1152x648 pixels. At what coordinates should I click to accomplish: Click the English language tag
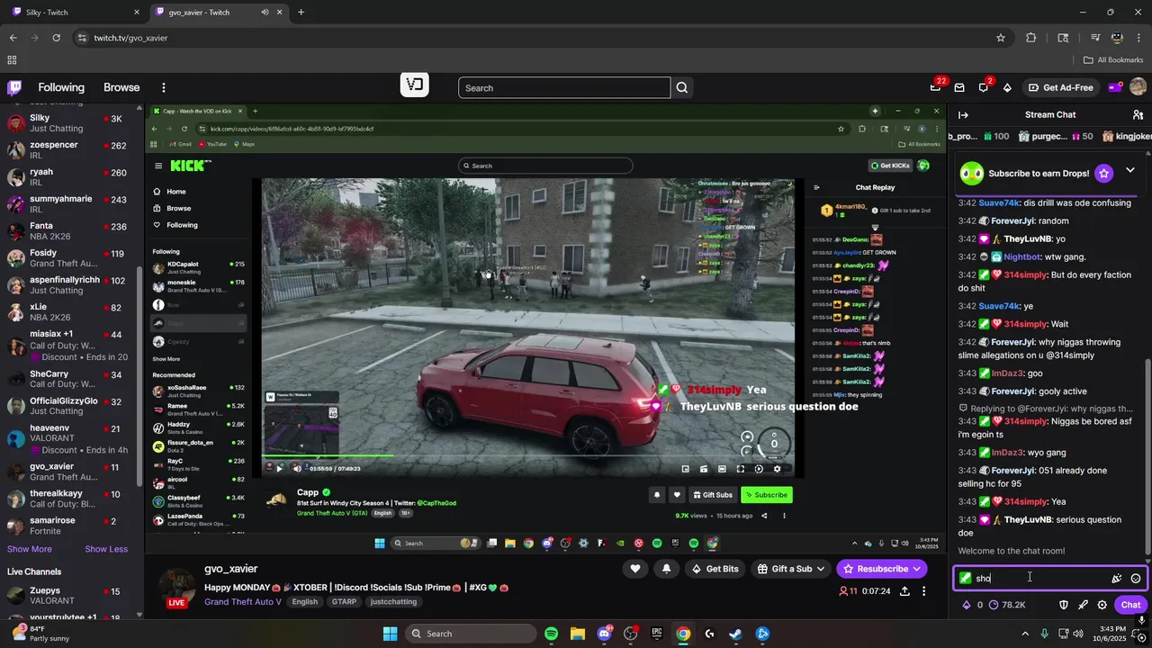tap(304, 602)
